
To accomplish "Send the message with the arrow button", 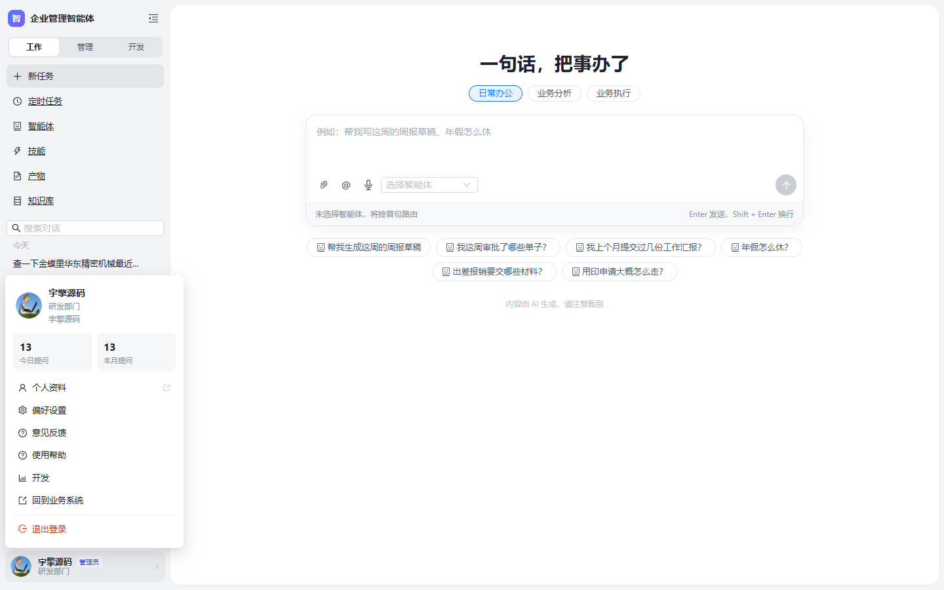I will (786, 185).
